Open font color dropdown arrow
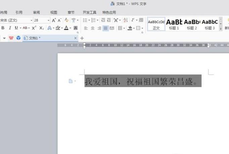The image size is (229, 154). [71, 28]
